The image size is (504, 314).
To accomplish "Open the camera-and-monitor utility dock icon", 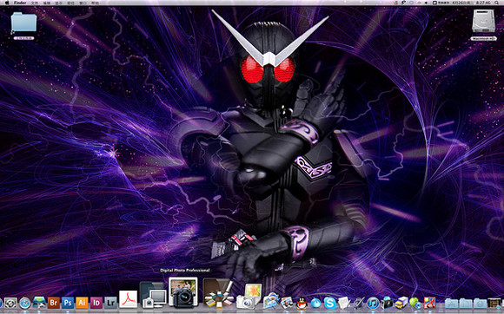I will tap(153, 295).
